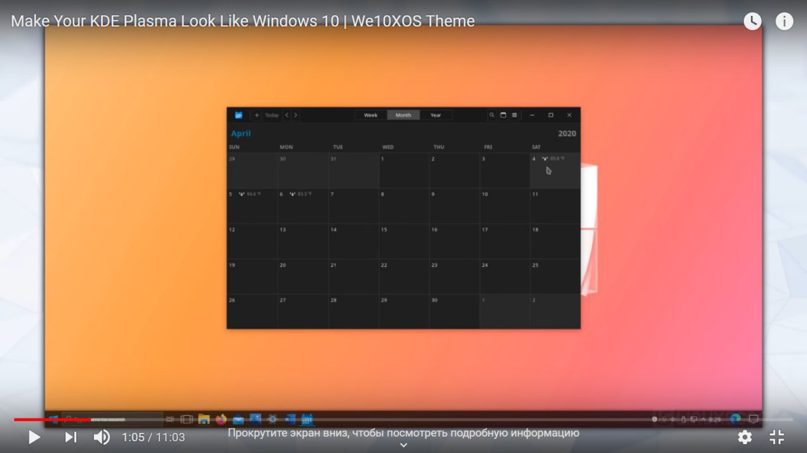Open the settings gear on the taskbar
The image size is (807, 453).
click(x=272, y=419)
